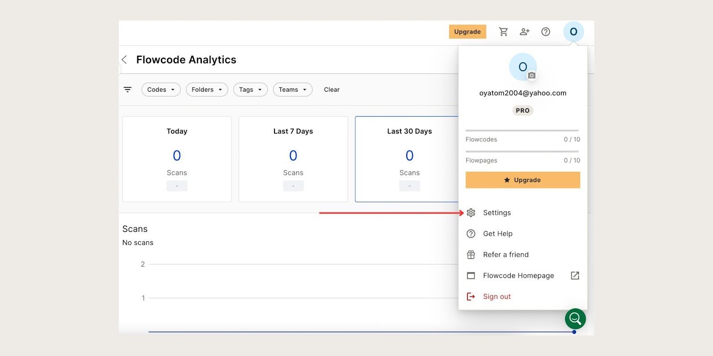Click the Flowcodes usage progress bar
713x356 pixels.
[522, 130]
